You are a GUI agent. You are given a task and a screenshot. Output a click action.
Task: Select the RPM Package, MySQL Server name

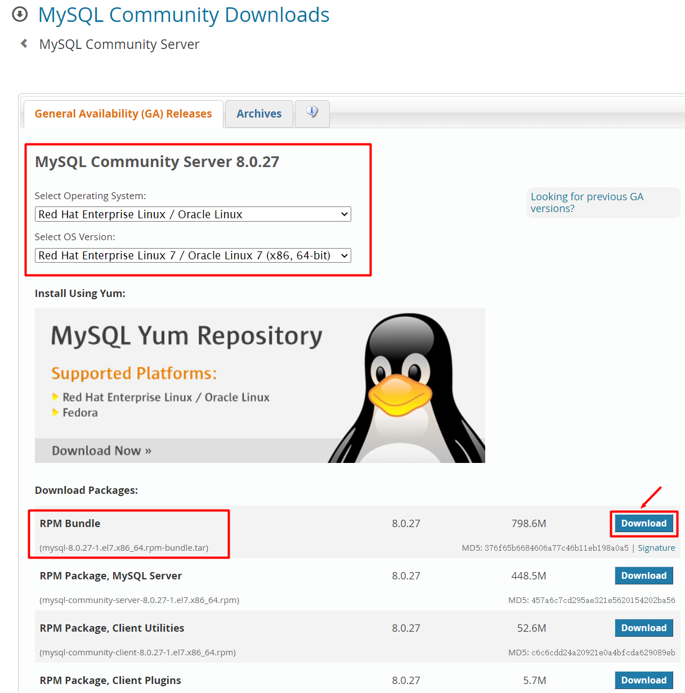click(x=111, y=575)
